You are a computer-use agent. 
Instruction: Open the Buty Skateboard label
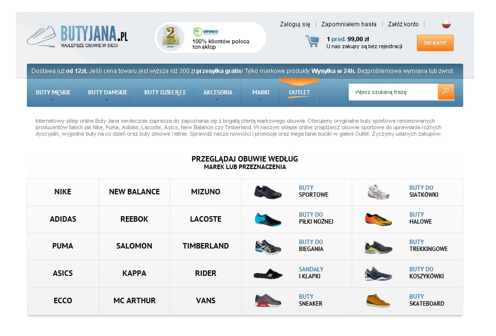(426, 300)
